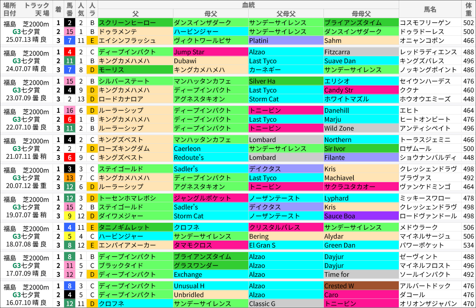476x308 pixels.
Task: Click the Lyphard cell
Action: tap(361, 198)
